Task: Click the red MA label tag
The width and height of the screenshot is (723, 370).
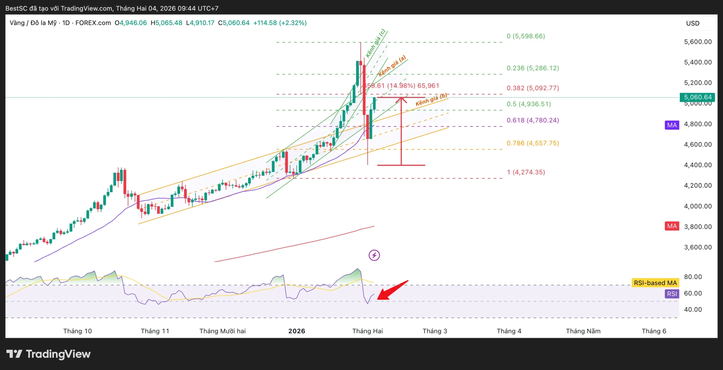Action: (x=672, y=226)
